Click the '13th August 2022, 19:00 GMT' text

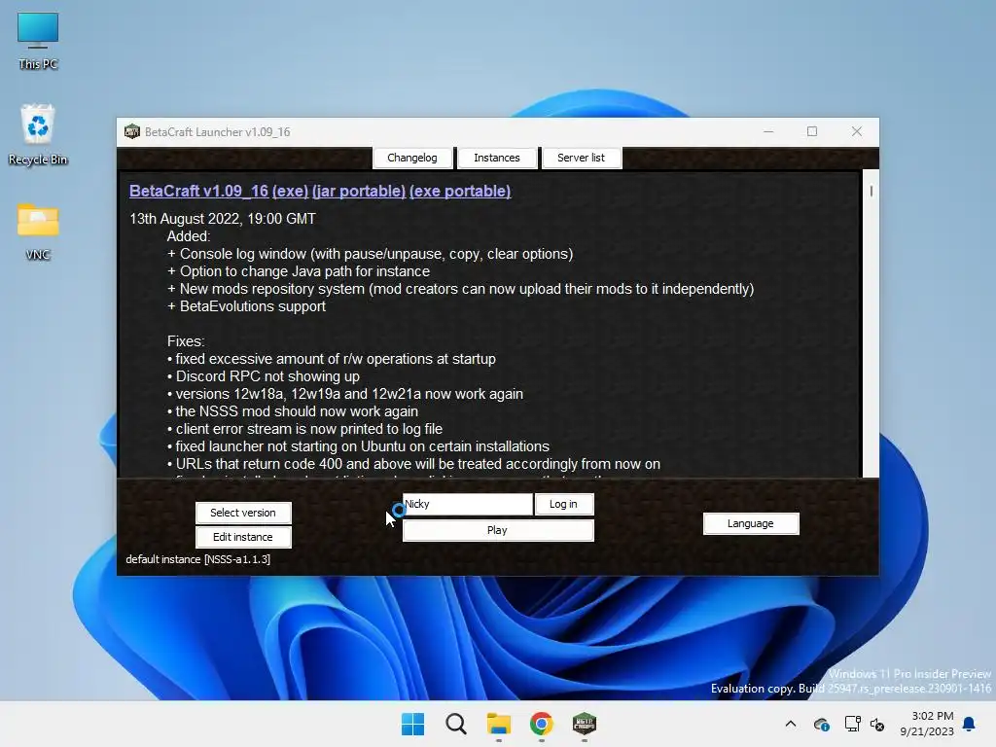(x=223, y=219)
